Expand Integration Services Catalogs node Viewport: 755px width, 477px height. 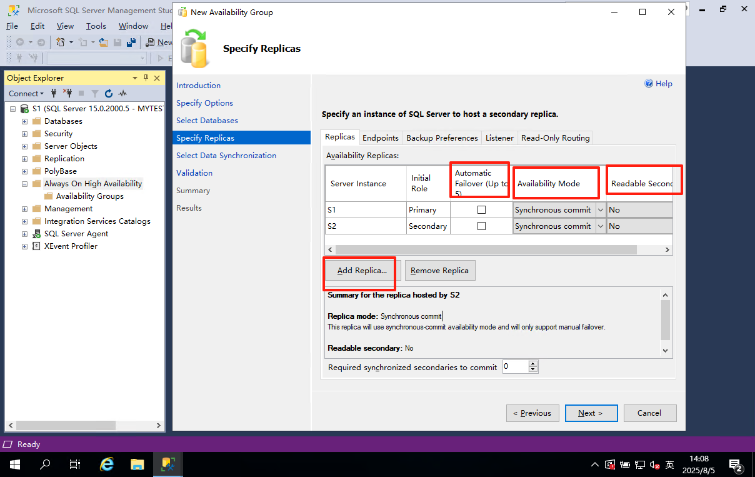coord(24,221)
